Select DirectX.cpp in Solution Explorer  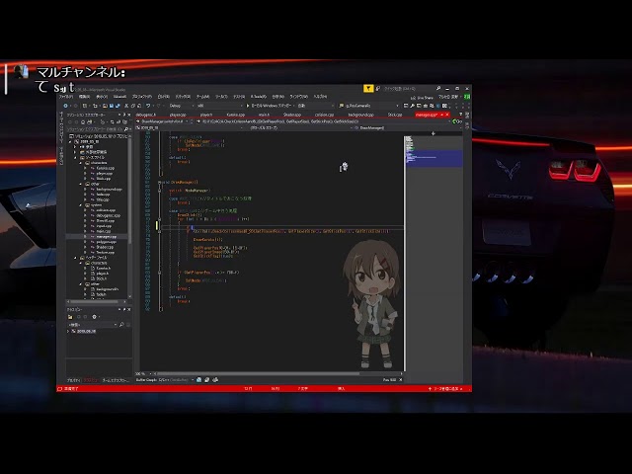coord(106,221)
